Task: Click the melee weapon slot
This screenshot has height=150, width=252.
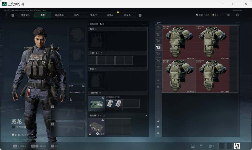Action: pos(77,93)
